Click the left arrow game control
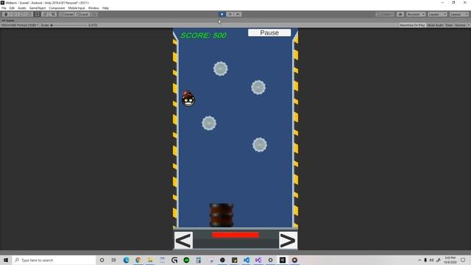Screen dimensions: 471x265 coord(183,241)
